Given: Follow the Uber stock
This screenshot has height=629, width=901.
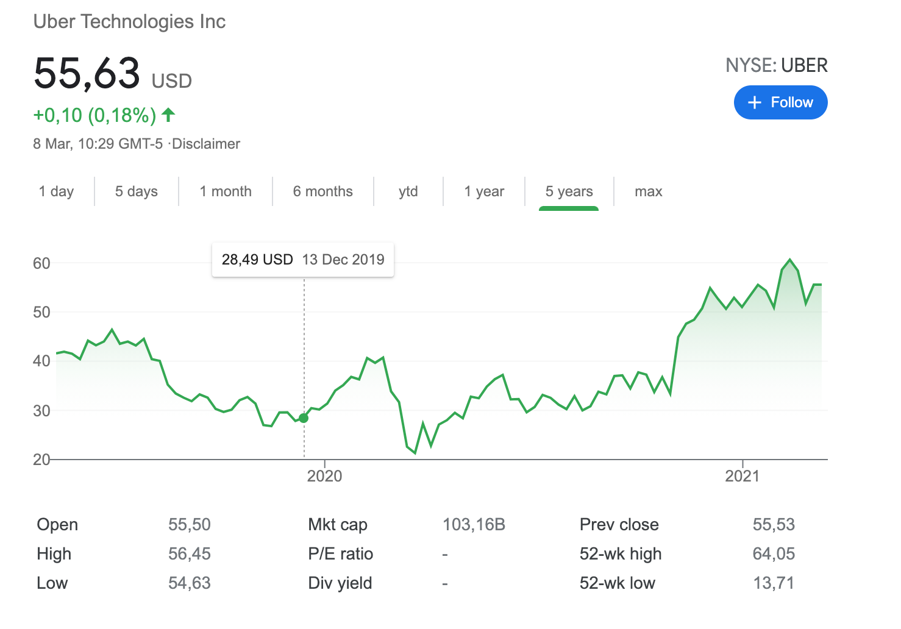Looking at the screenshot, I should [781, 102].
